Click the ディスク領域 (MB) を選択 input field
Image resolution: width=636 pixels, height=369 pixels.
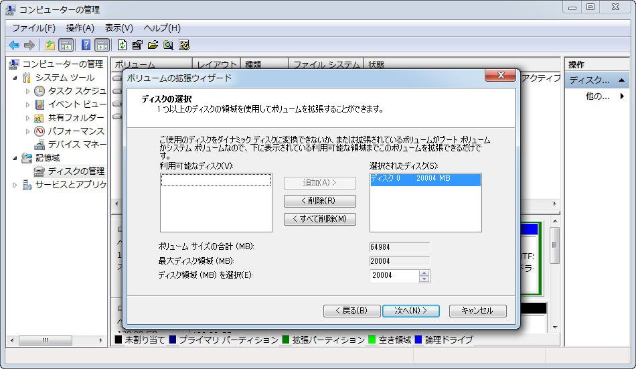(x=394, y=276)
